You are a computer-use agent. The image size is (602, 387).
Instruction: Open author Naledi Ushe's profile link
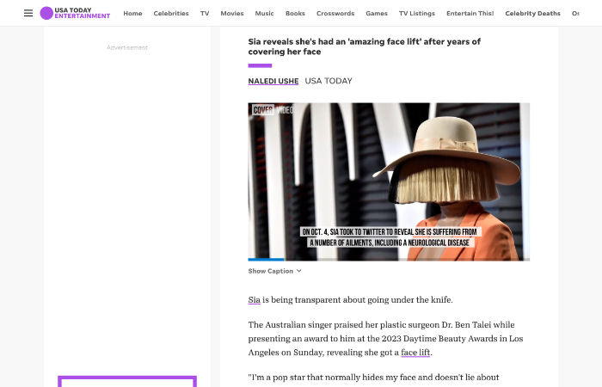273,81
